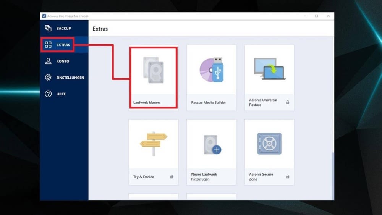The image size is (382, 215).
Task: Click the Neues Laufwerk hinzufügen disk icon
Action: [x=212, y=145]
